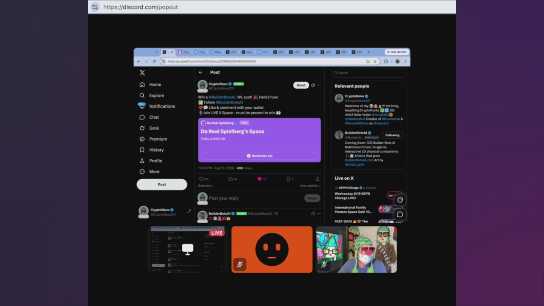This screenshot has height=306, width=544.
Task: Open the View activity link
Action: (310, 186)
